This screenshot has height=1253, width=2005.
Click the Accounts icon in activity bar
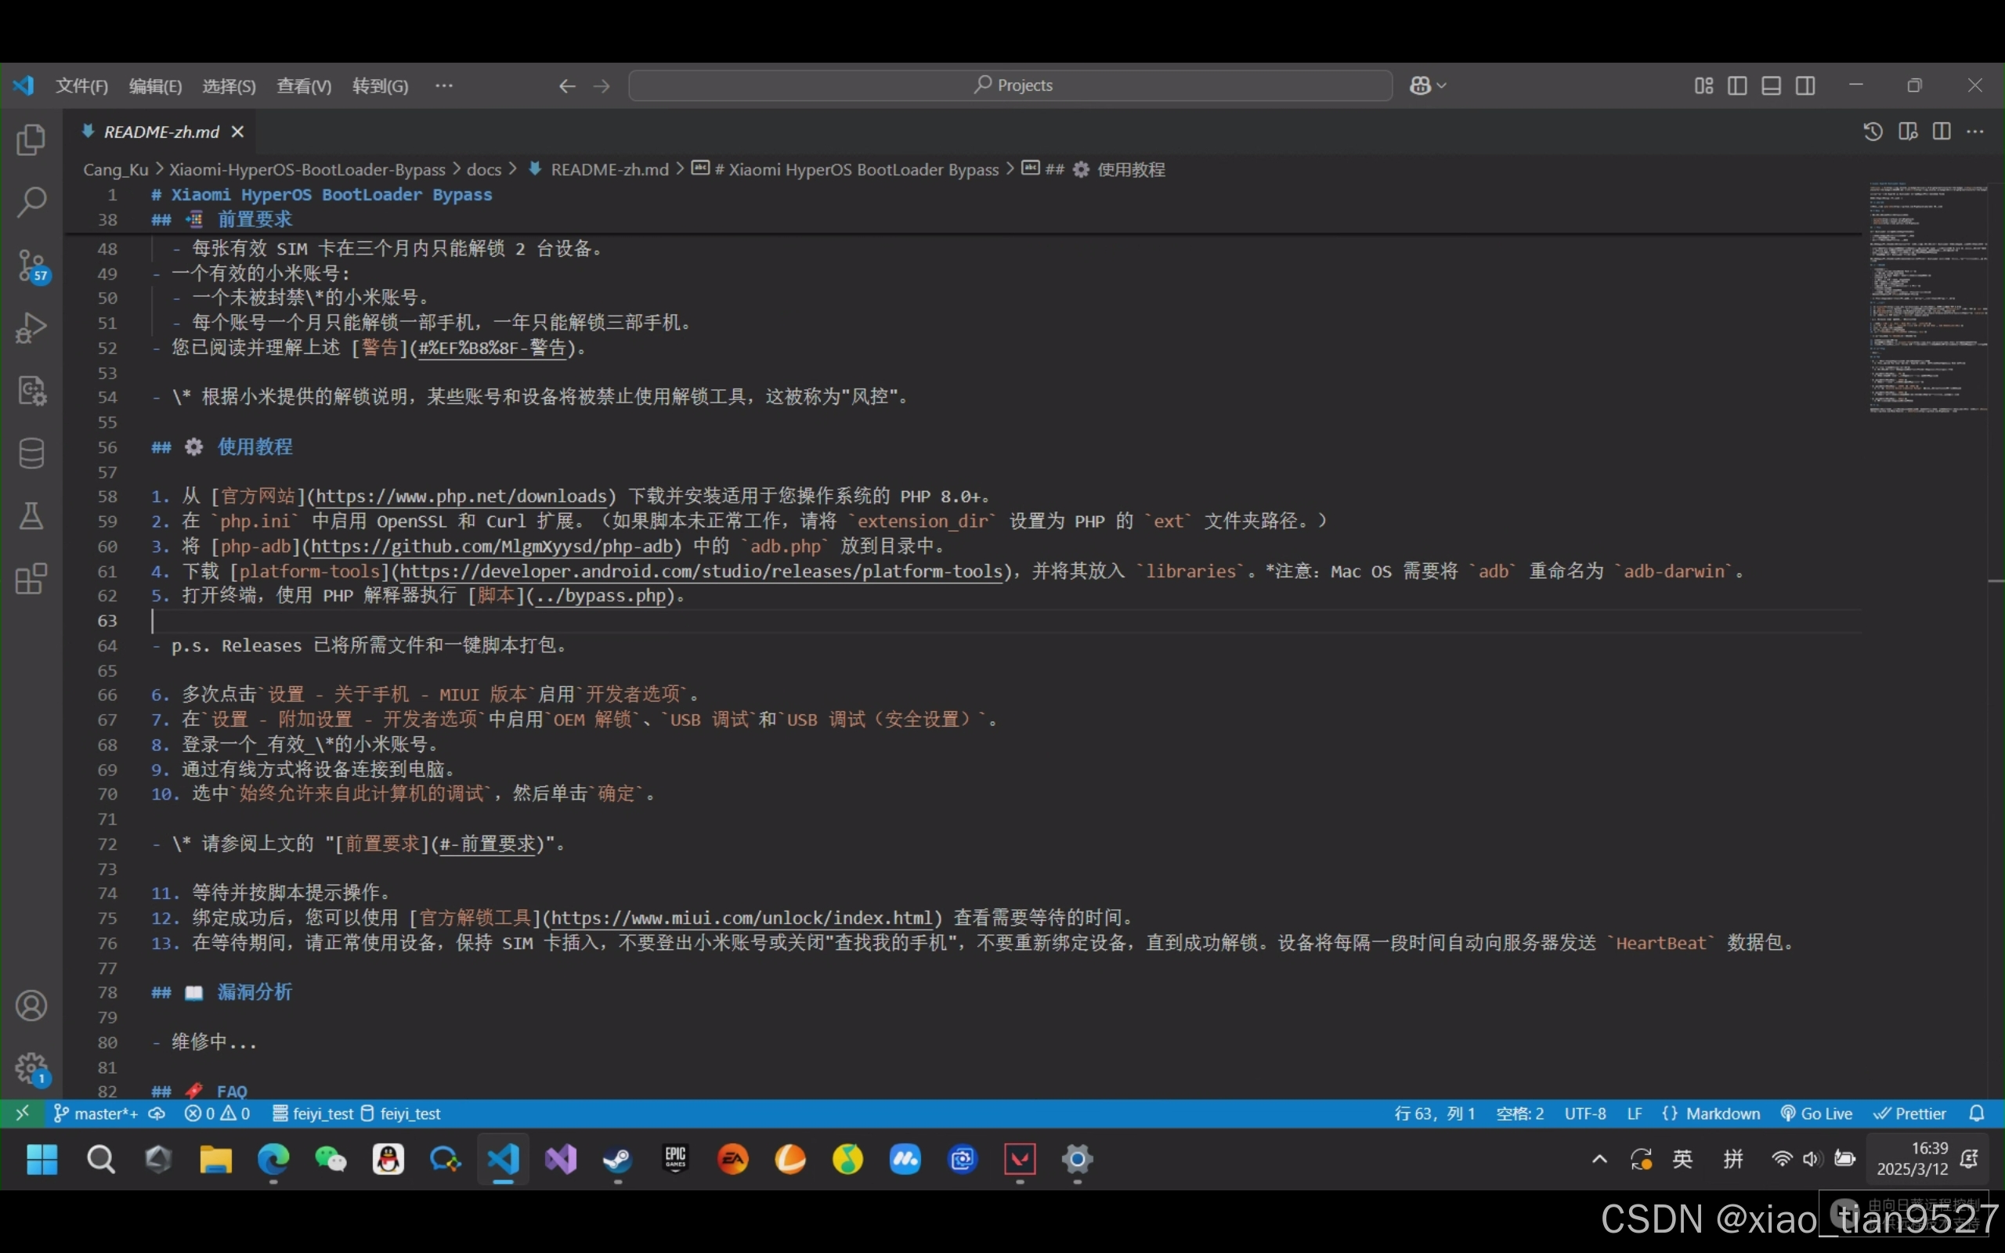pyautogui.click(x=31, y=1006)
